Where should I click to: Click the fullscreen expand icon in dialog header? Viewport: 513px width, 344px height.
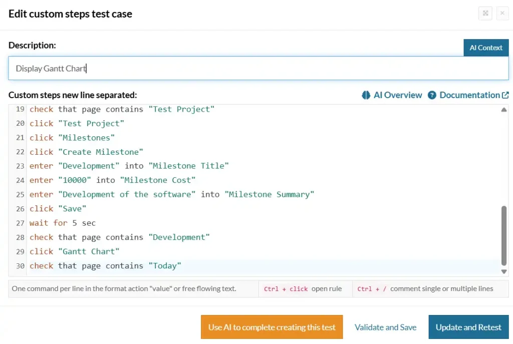pos(485,14)
